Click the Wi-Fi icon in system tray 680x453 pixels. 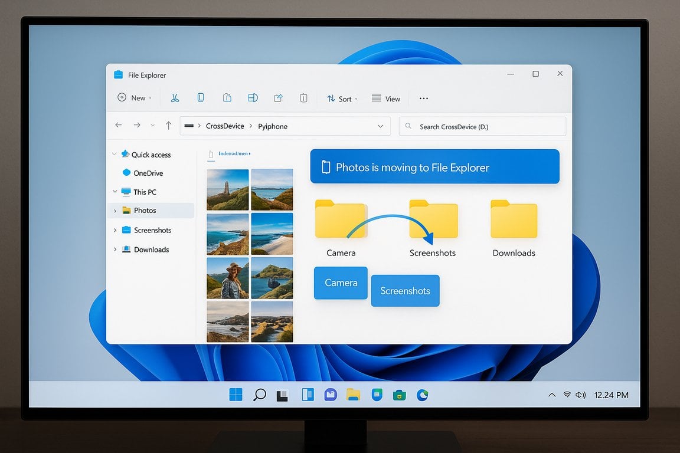[567, 395]
